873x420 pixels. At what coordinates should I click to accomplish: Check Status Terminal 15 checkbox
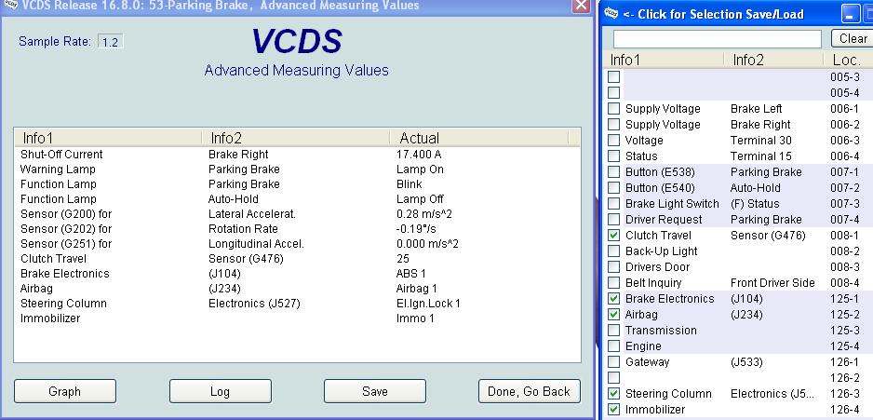613,156
